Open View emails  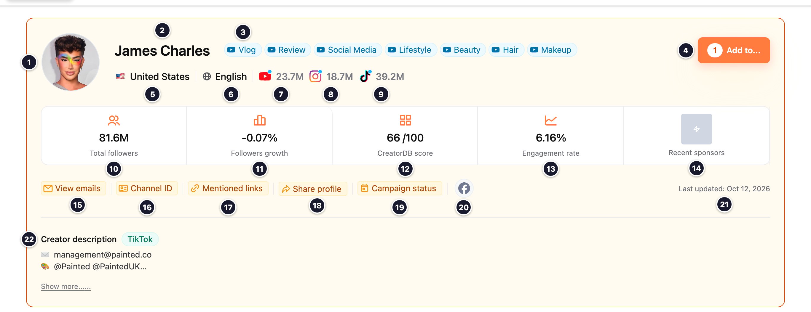pyautogui.click(x=73, y=188)
